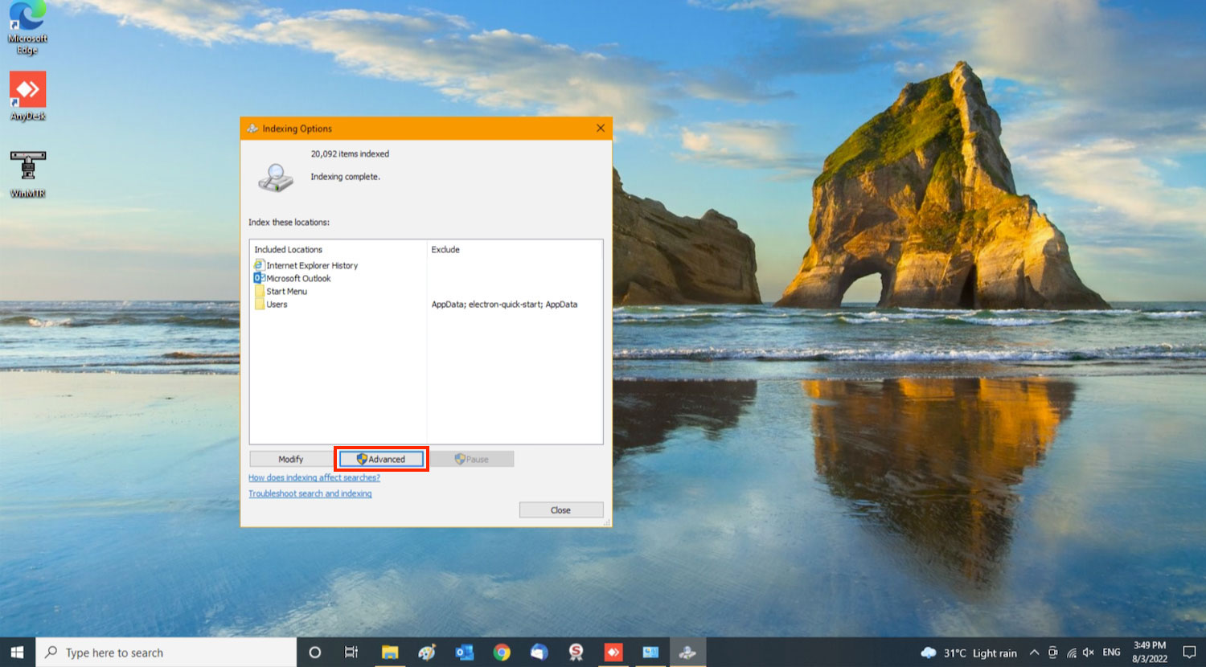Click the Microsoft Edge desktop icon

27,27
